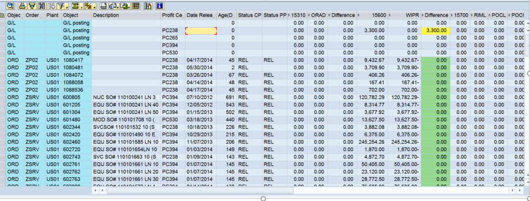530x201 pixels.
Task: Click the age value 691
Action: tap(227, 97)
